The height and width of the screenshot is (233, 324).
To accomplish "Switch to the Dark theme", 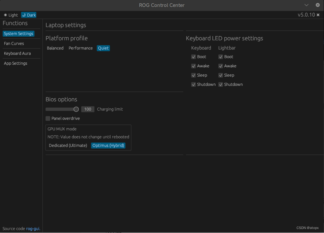I will pos(29,15).
